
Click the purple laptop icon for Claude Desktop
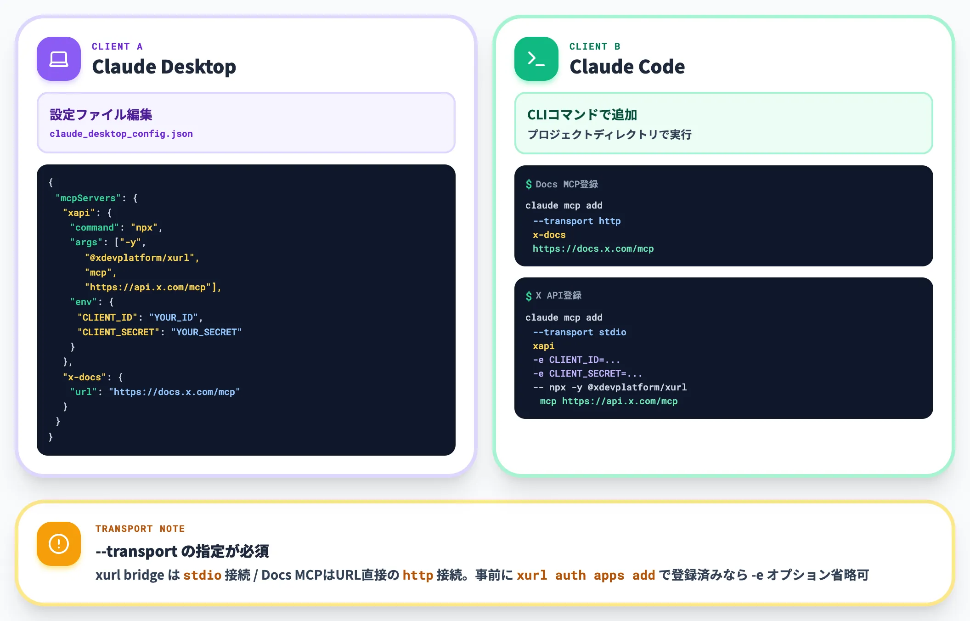click(59, 59)
